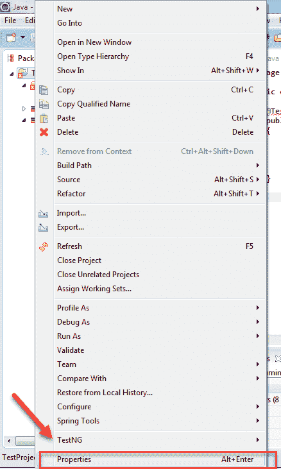Choose Open Type Hierarchy
Screen dimensions: 281x469
[x=93, y=56]
